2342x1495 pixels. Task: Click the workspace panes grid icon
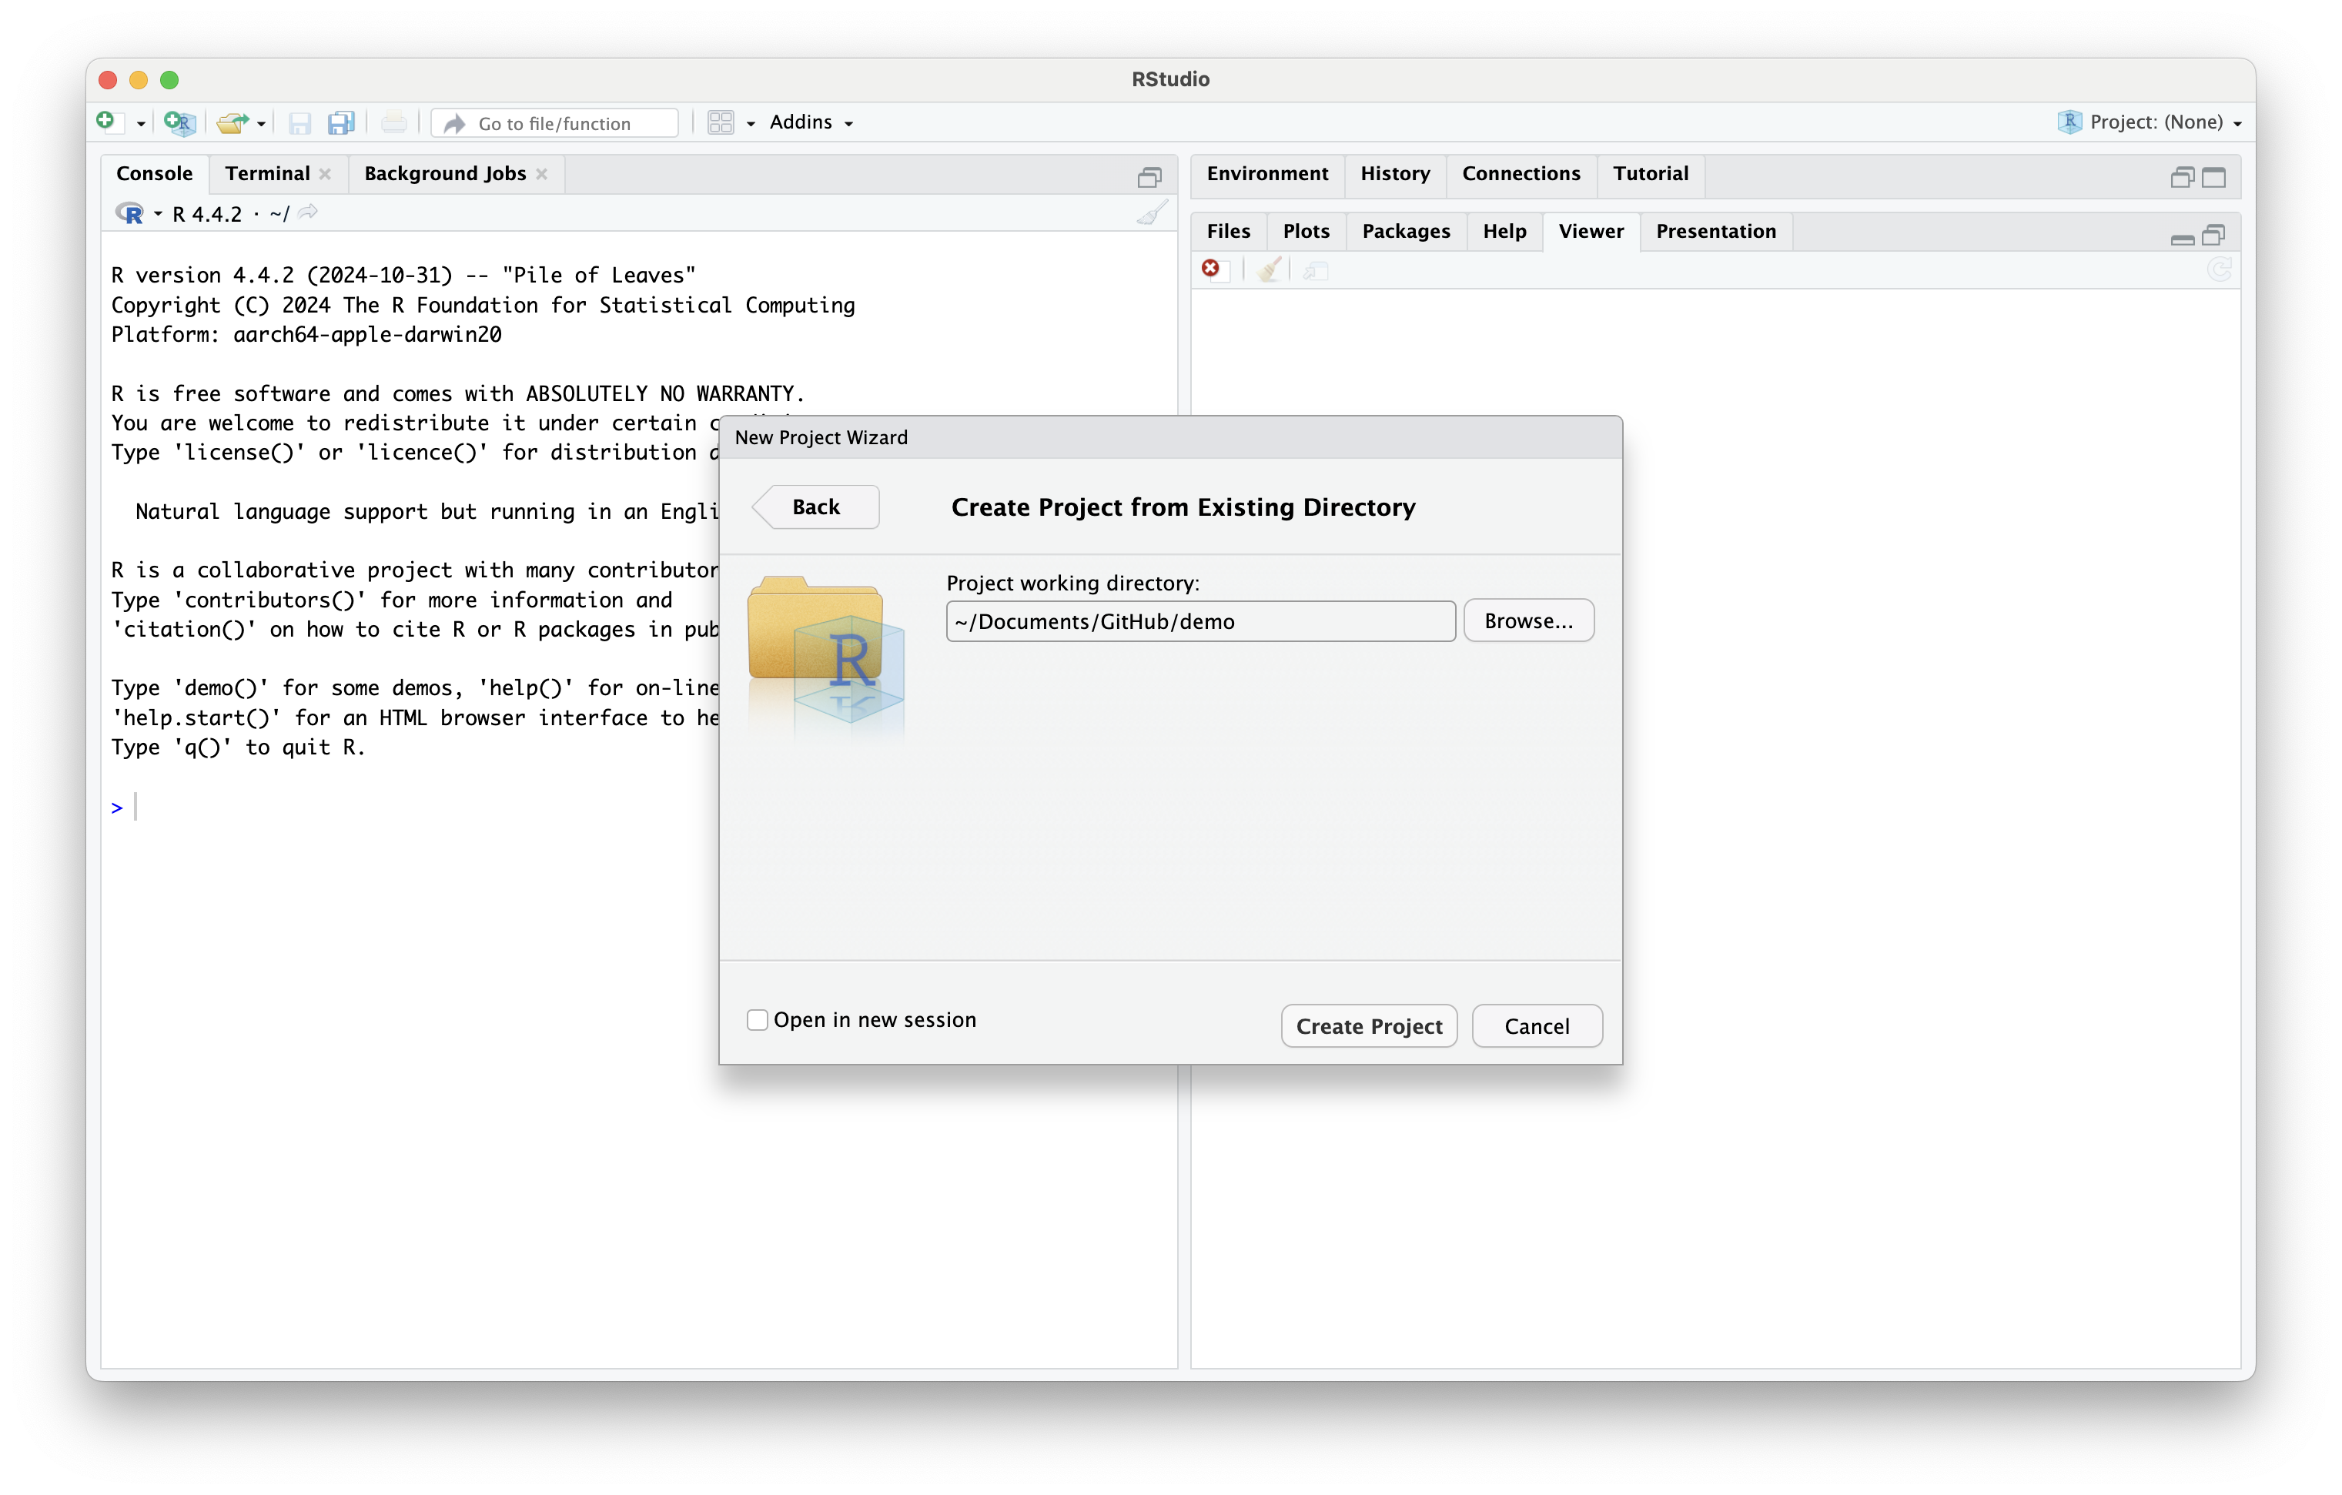click(x=721, y=122)
